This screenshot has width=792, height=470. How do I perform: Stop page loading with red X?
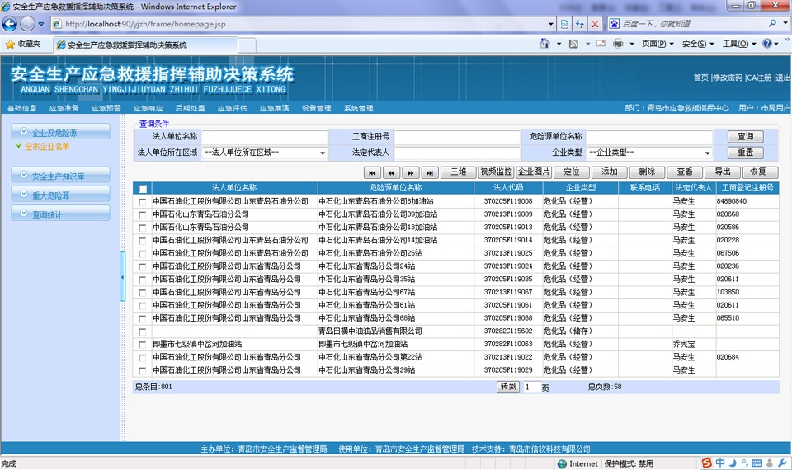[x=595, y=24]
